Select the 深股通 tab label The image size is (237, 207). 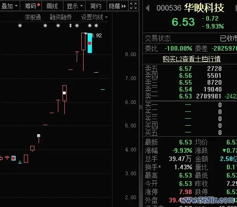pyautogui.click(x=33, y=17)
